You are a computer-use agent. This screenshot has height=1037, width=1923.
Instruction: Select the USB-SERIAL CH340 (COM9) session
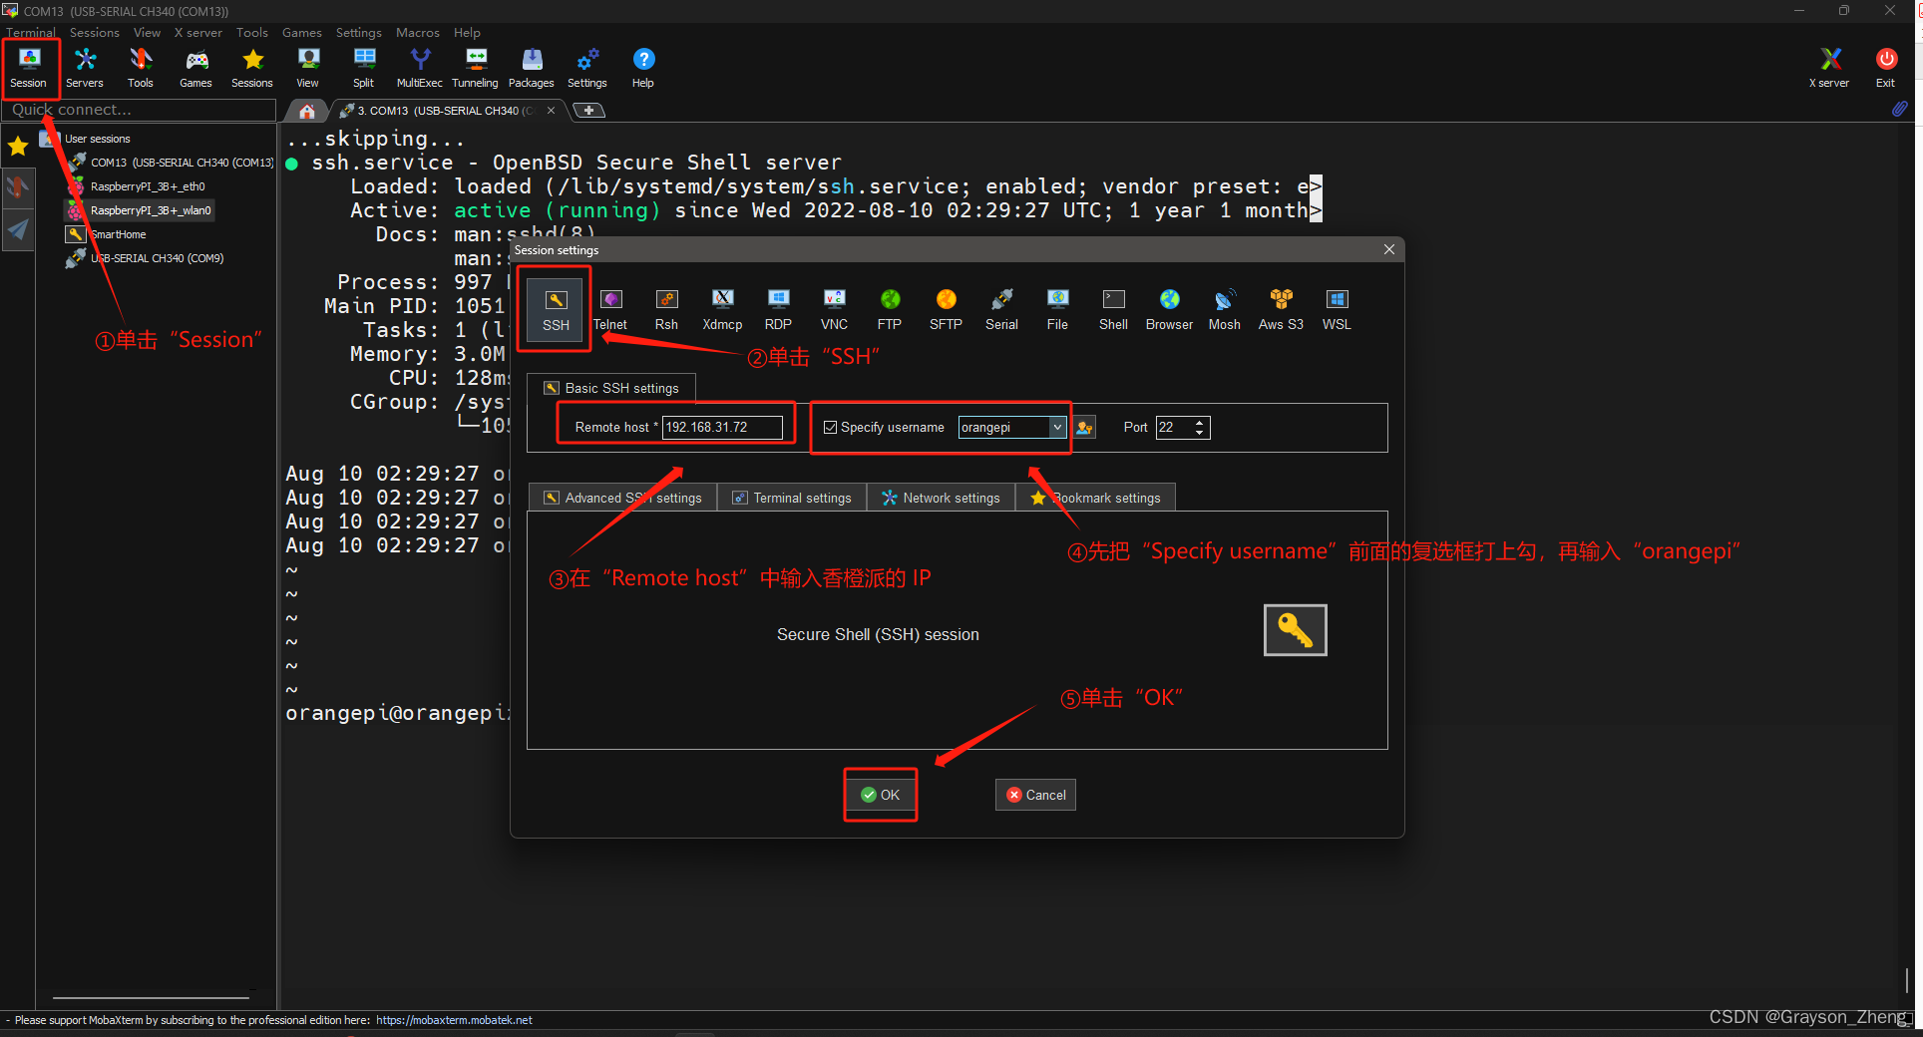[x=146, y=258]
